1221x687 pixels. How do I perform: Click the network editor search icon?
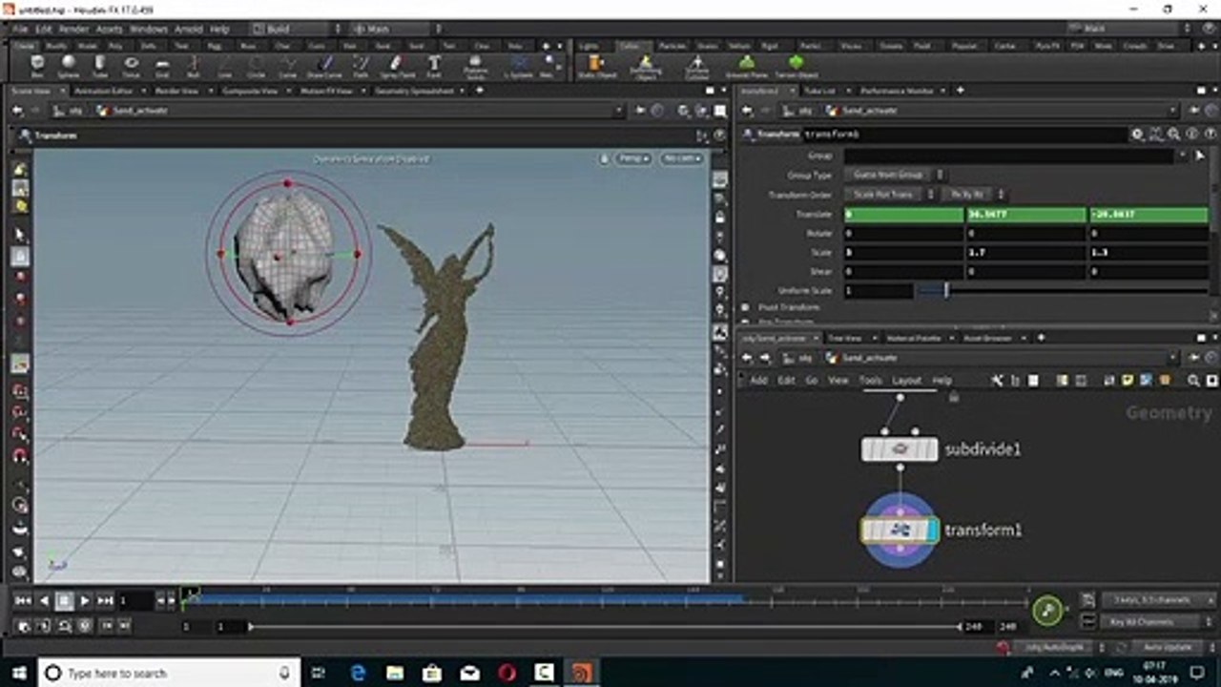click(1193, 380)
